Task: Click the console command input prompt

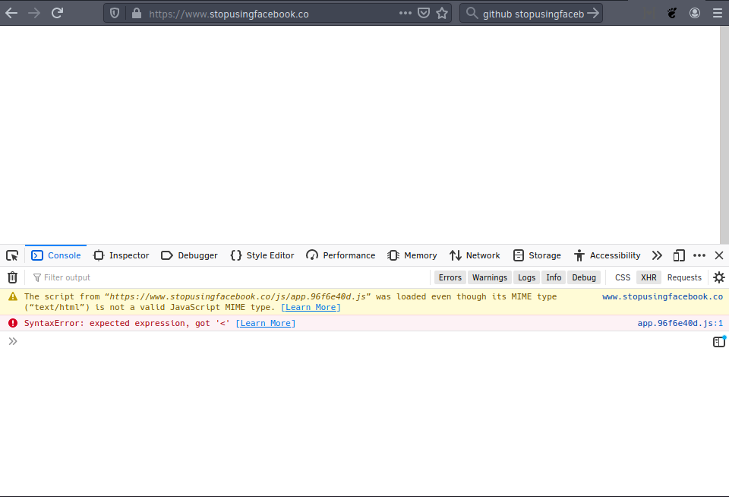Action: point(363,341)
